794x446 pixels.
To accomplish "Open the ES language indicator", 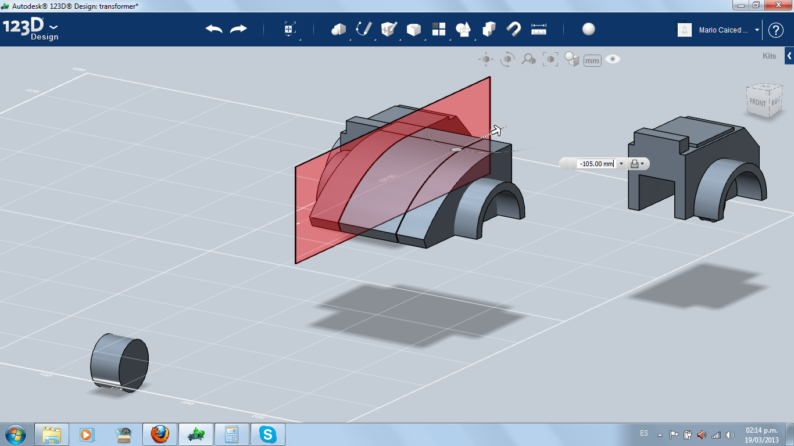I will (644, 433).
